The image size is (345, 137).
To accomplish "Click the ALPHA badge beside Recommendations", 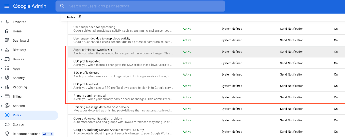I will (x=48, y=134).
